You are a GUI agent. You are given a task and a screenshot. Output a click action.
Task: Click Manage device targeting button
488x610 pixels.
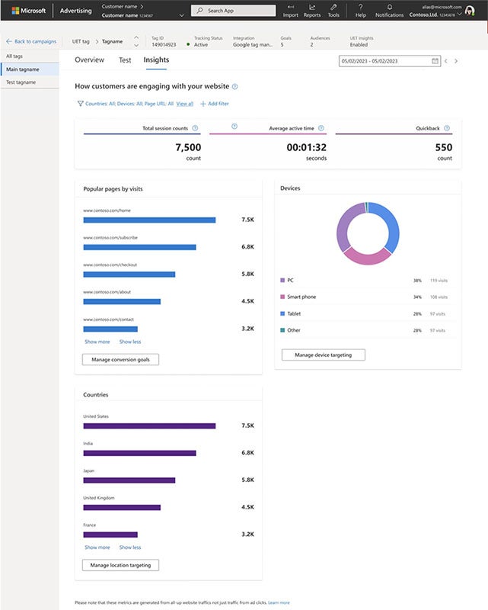click(x=323, y=355)
